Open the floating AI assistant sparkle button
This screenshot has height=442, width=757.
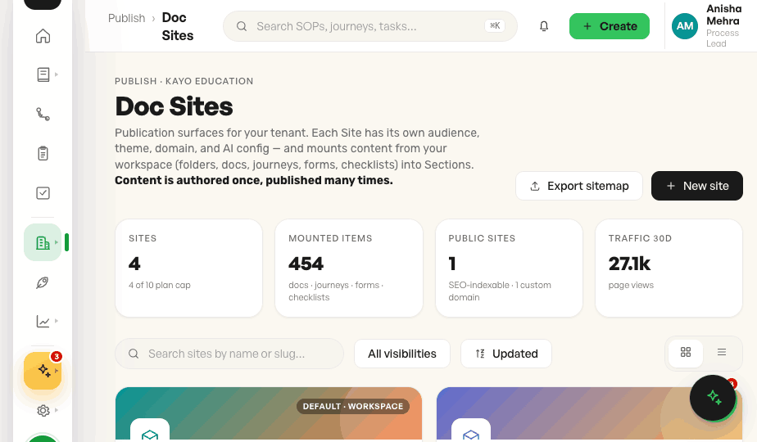point(713,398)
